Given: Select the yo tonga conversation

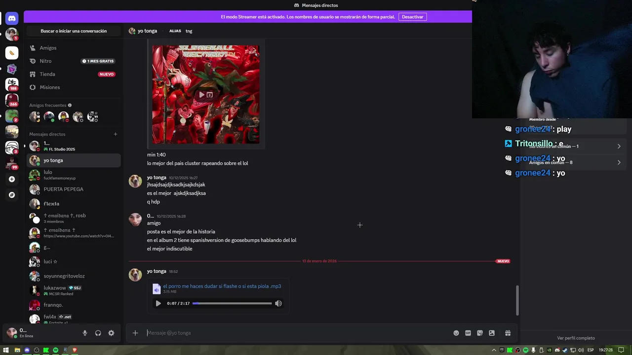Looking at the screenshot, I should [x=73, y=160].
